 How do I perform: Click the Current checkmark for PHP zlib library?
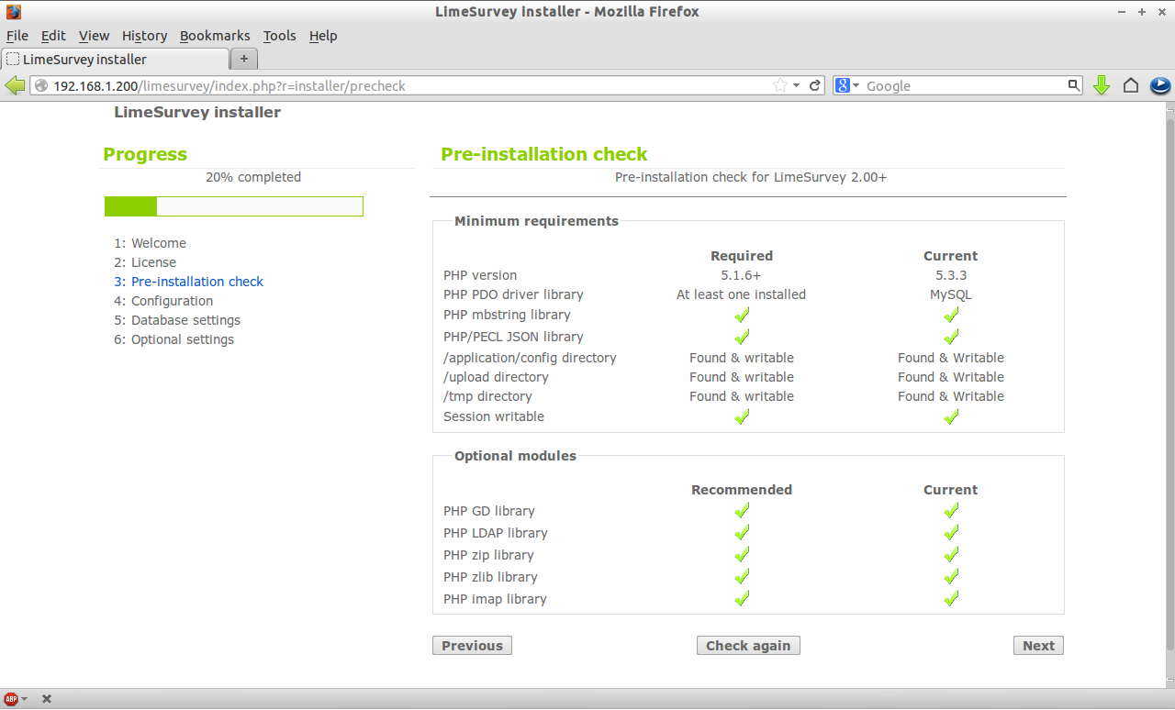click(x=951, y=577)
